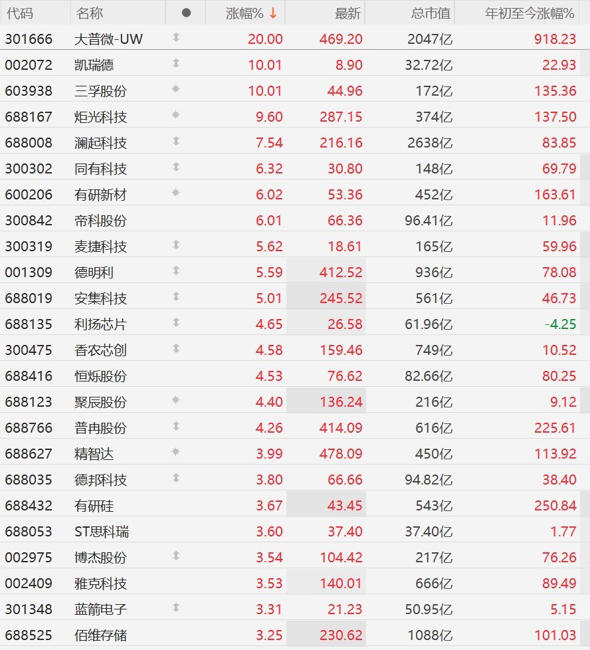Click the -4.25 year-to-date value
Image resolution: width=590 pixels, height=650 pixels.
point(560,324)
